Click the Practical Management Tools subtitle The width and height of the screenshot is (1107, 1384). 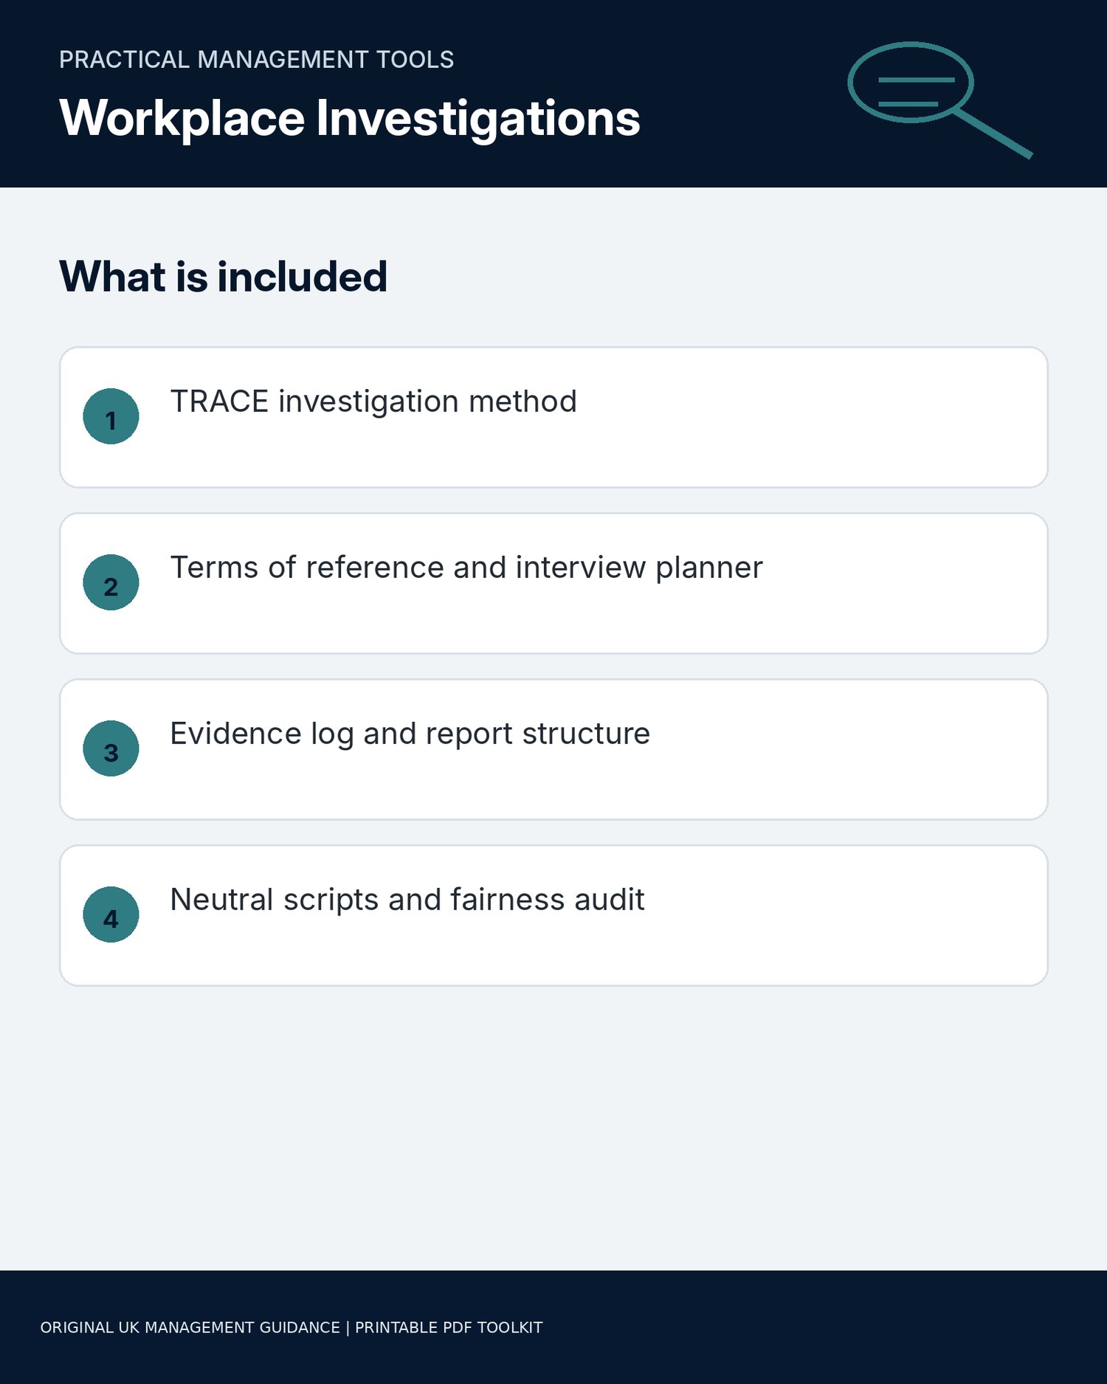pos(256,60)
